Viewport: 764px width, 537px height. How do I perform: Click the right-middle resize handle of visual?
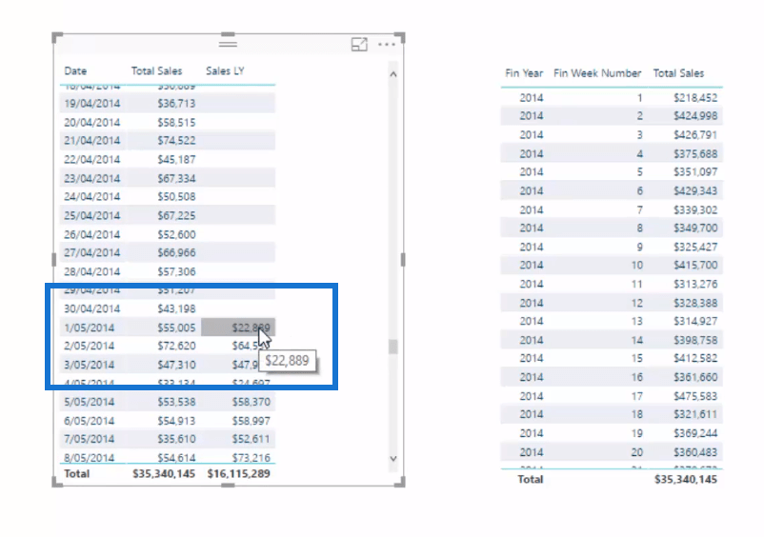coord(403,259)
